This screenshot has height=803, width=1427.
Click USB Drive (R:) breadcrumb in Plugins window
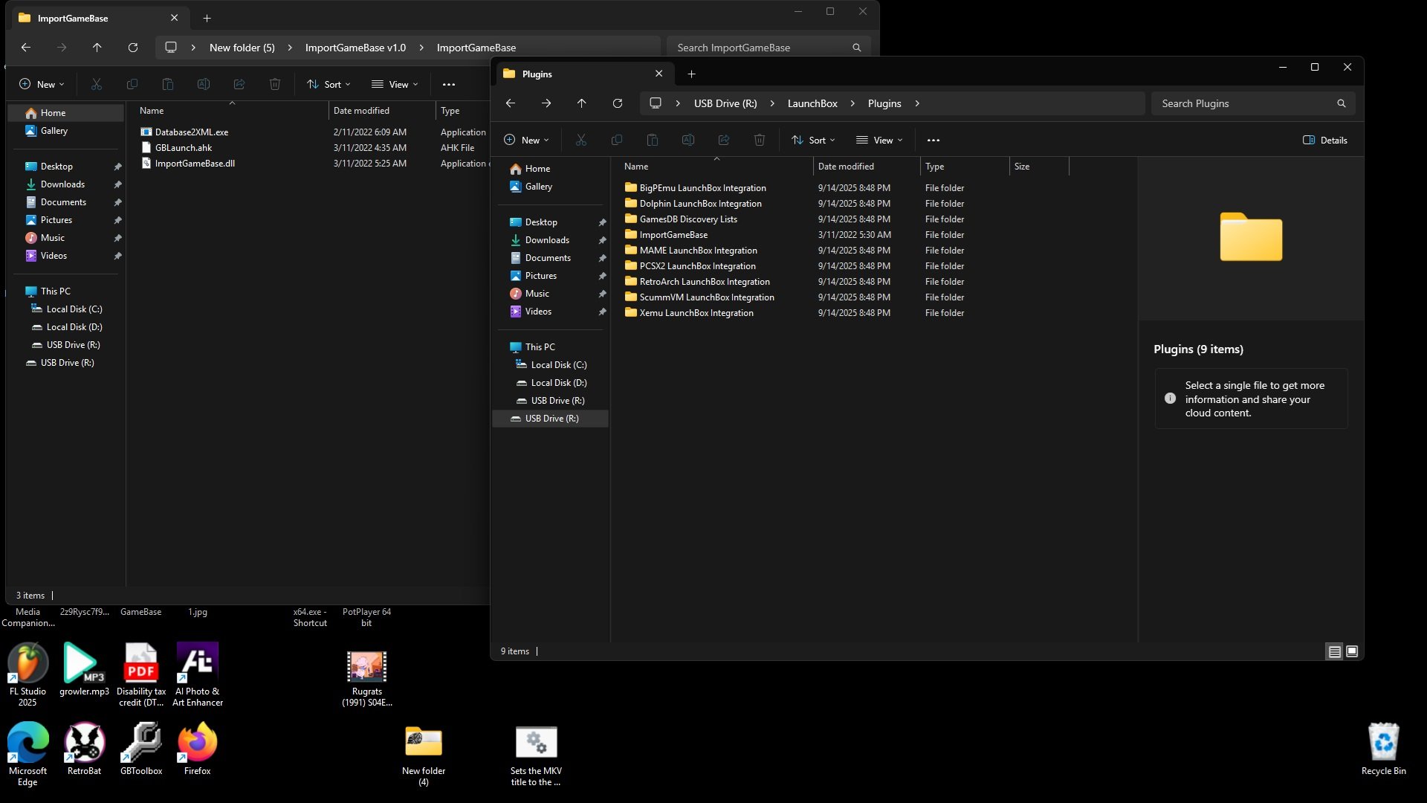tap(725, 103)
